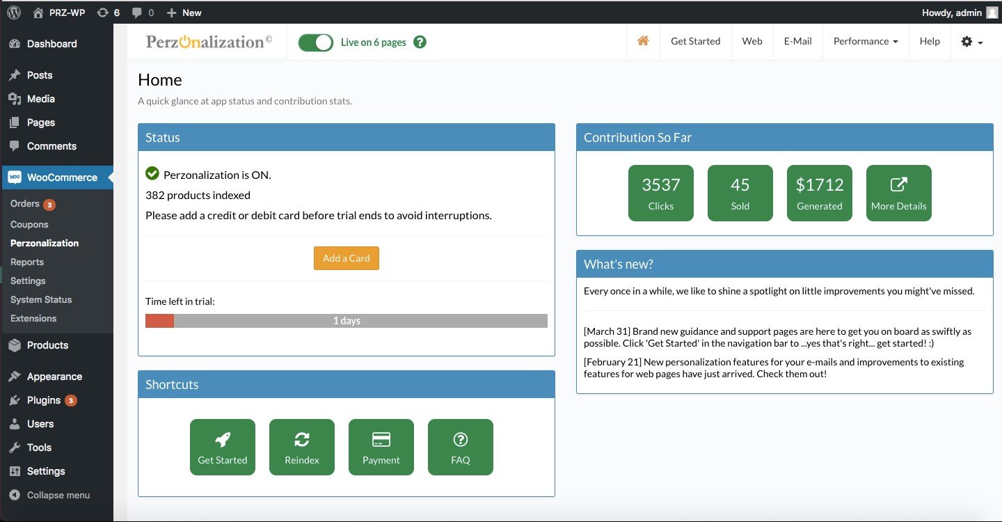This screenshot has height=522, width=1002.
Task: Click the 'Live on 6 pages' status text
Action: click(374, 42)
